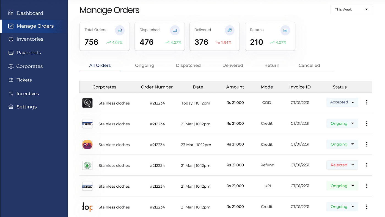Click the Total Orders package icon
The image size is (385, 217).
(x=120, y=30)
